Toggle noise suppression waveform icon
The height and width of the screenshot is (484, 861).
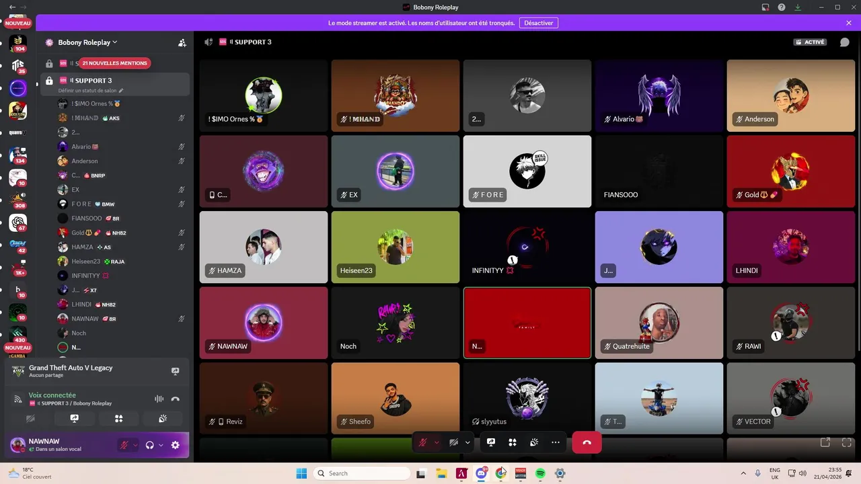coord(159,399)
